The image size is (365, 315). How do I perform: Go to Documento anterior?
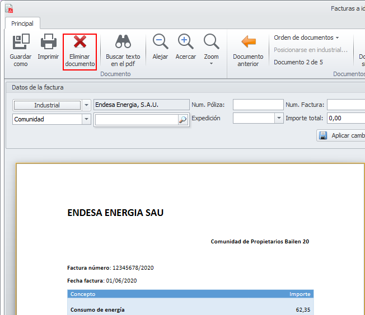tap(248, 50)
